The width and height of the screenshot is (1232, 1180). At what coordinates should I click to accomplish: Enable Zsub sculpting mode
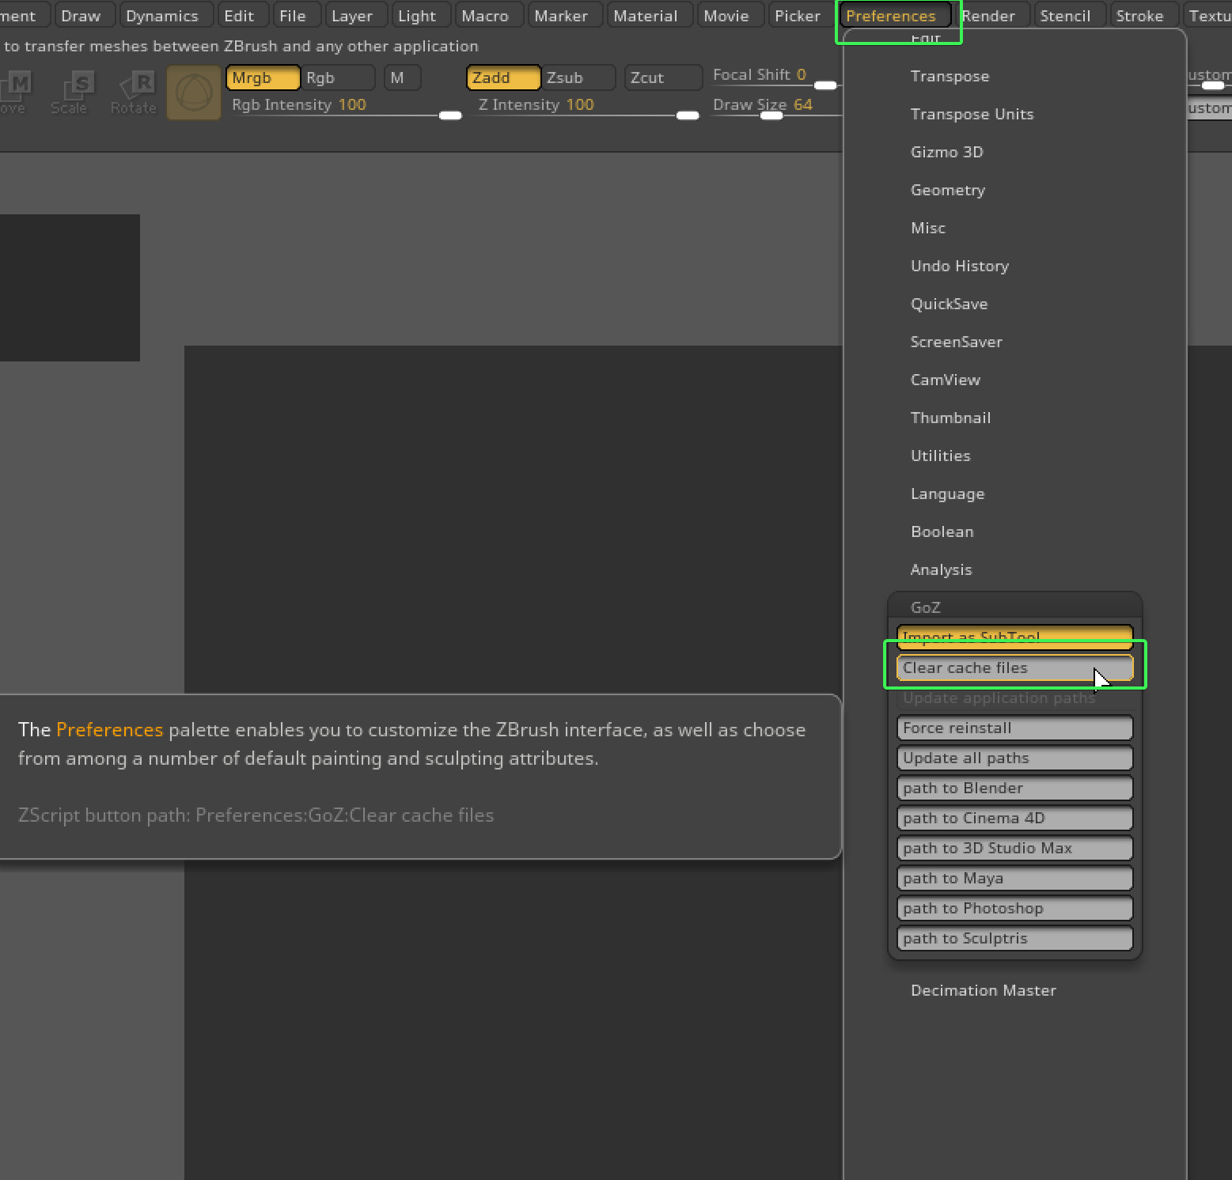point(567,78)
